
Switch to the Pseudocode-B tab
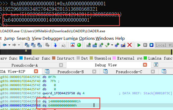[71, 72]
